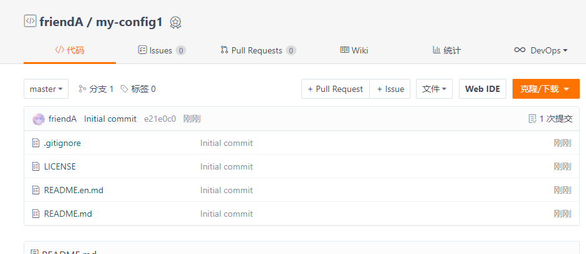Screen dimensions: 586x254
Task: Open the 克隆/下载 dropdown button
Action: [546, 89]
